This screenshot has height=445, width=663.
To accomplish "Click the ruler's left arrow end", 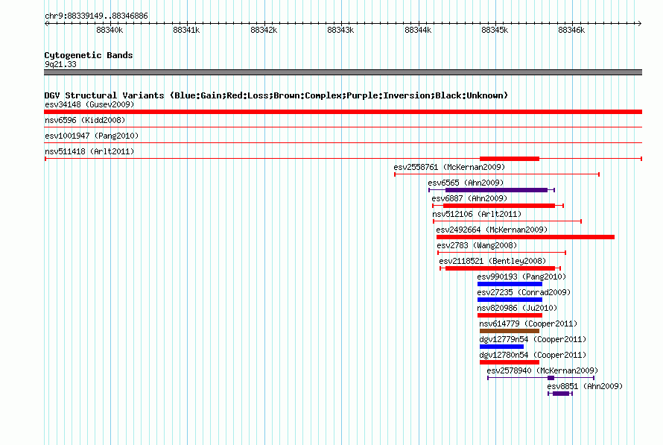I will point(46,23).
